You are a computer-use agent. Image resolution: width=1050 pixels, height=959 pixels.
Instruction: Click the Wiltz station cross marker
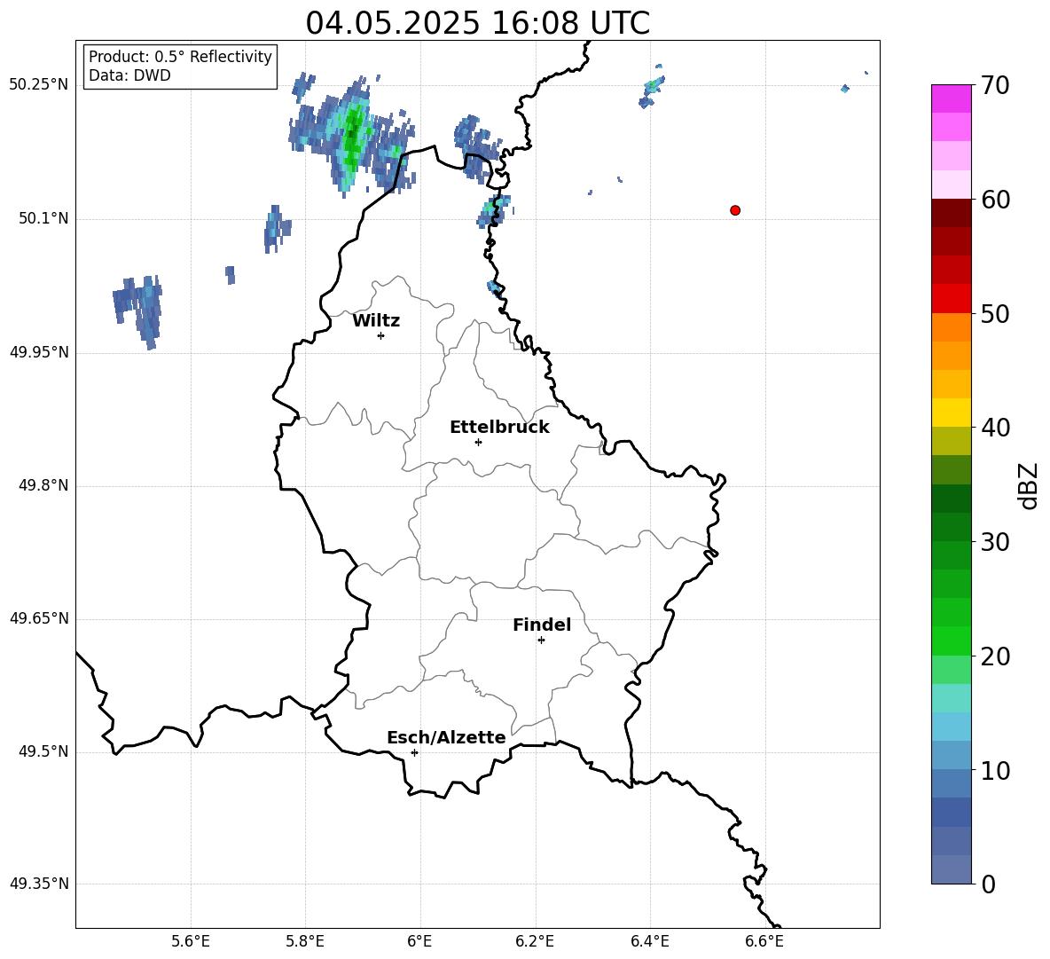(x=381, y=335)
